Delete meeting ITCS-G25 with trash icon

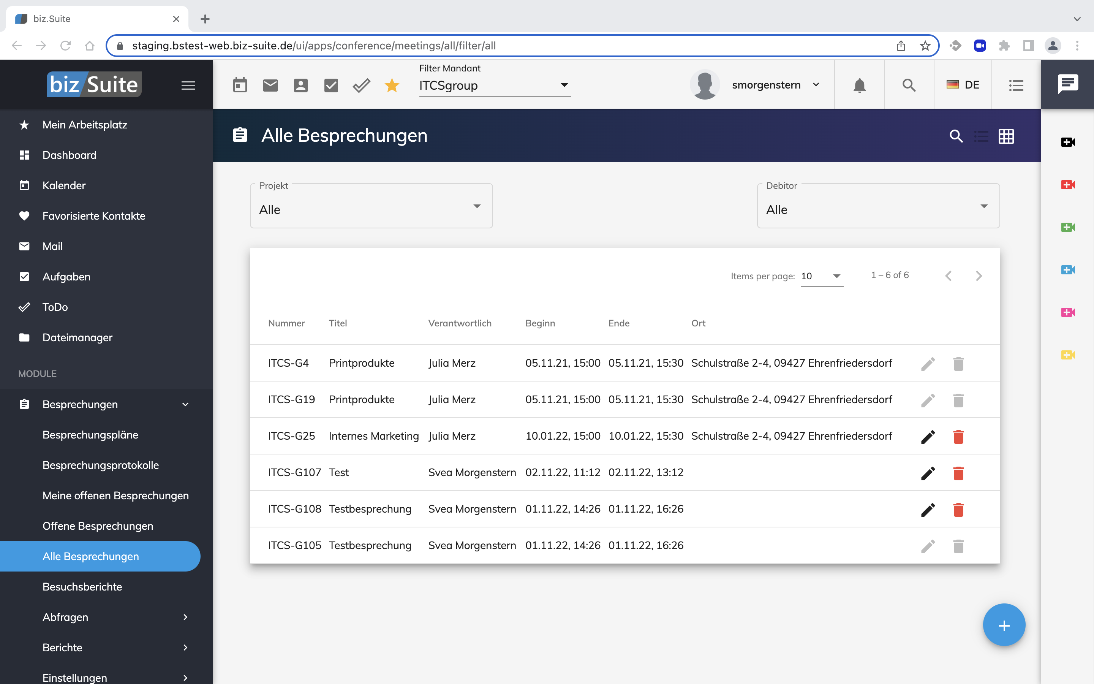coord(958,437)
